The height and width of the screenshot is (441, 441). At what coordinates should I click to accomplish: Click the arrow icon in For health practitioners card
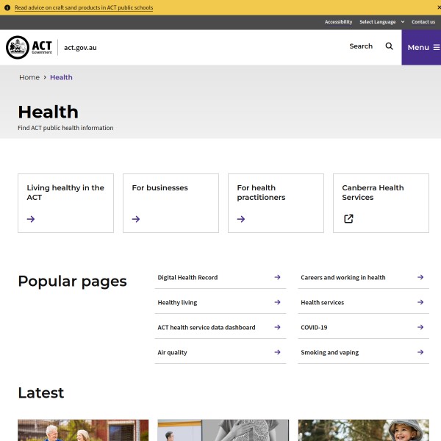(241, 219)
